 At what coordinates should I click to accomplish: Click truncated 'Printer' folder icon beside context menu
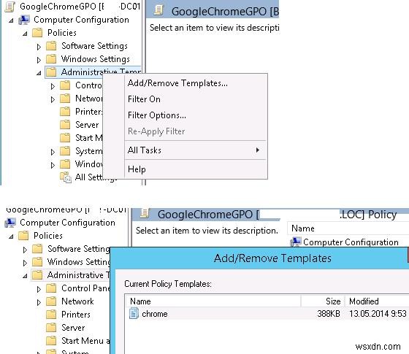pyautogui.click(x=65, y=112)
